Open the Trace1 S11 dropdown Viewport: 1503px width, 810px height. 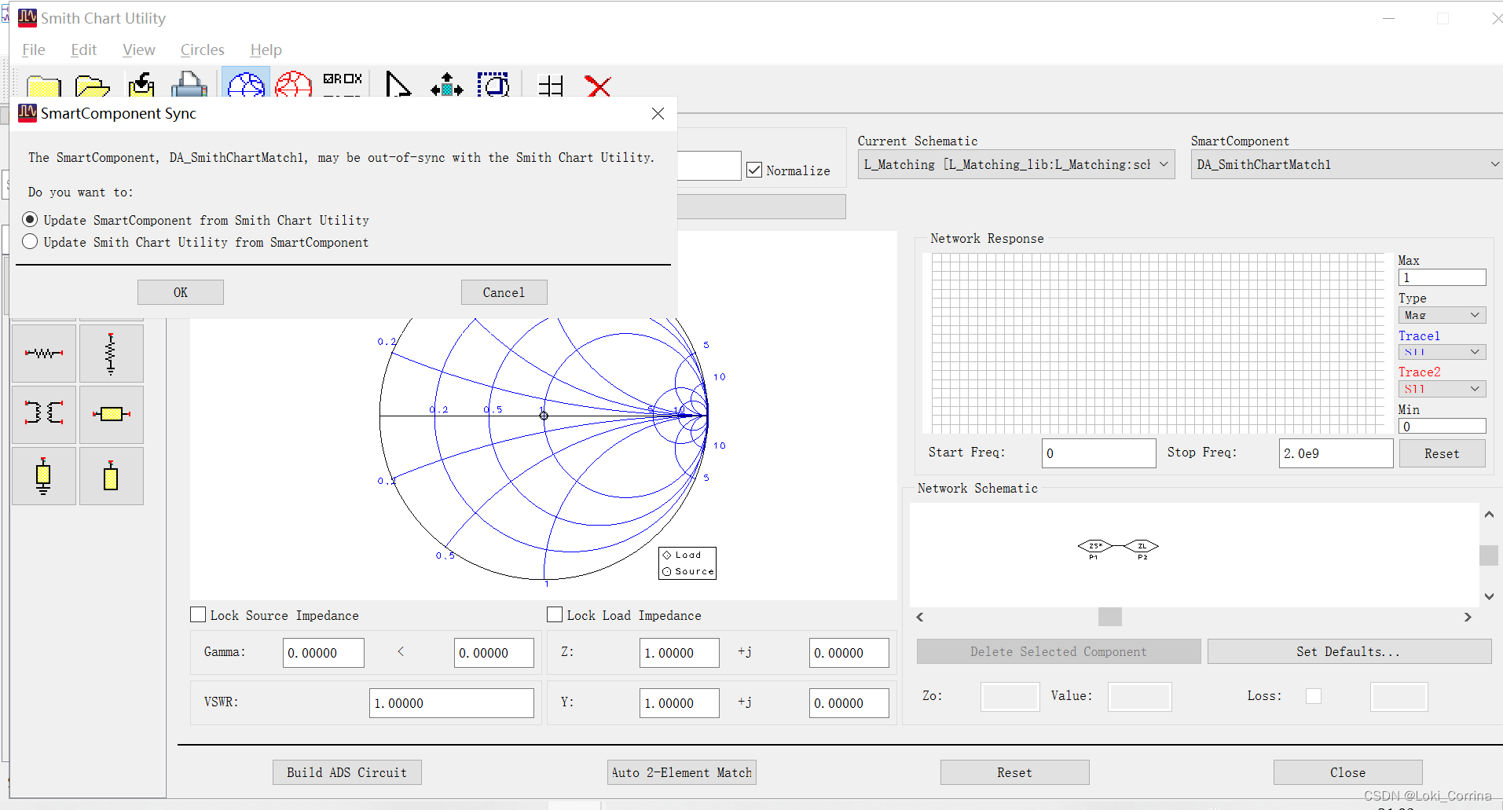[1442, 351]
